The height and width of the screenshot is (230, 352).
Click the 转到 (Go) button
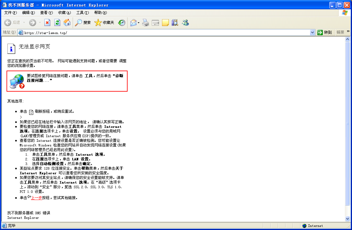click(324, 33)
